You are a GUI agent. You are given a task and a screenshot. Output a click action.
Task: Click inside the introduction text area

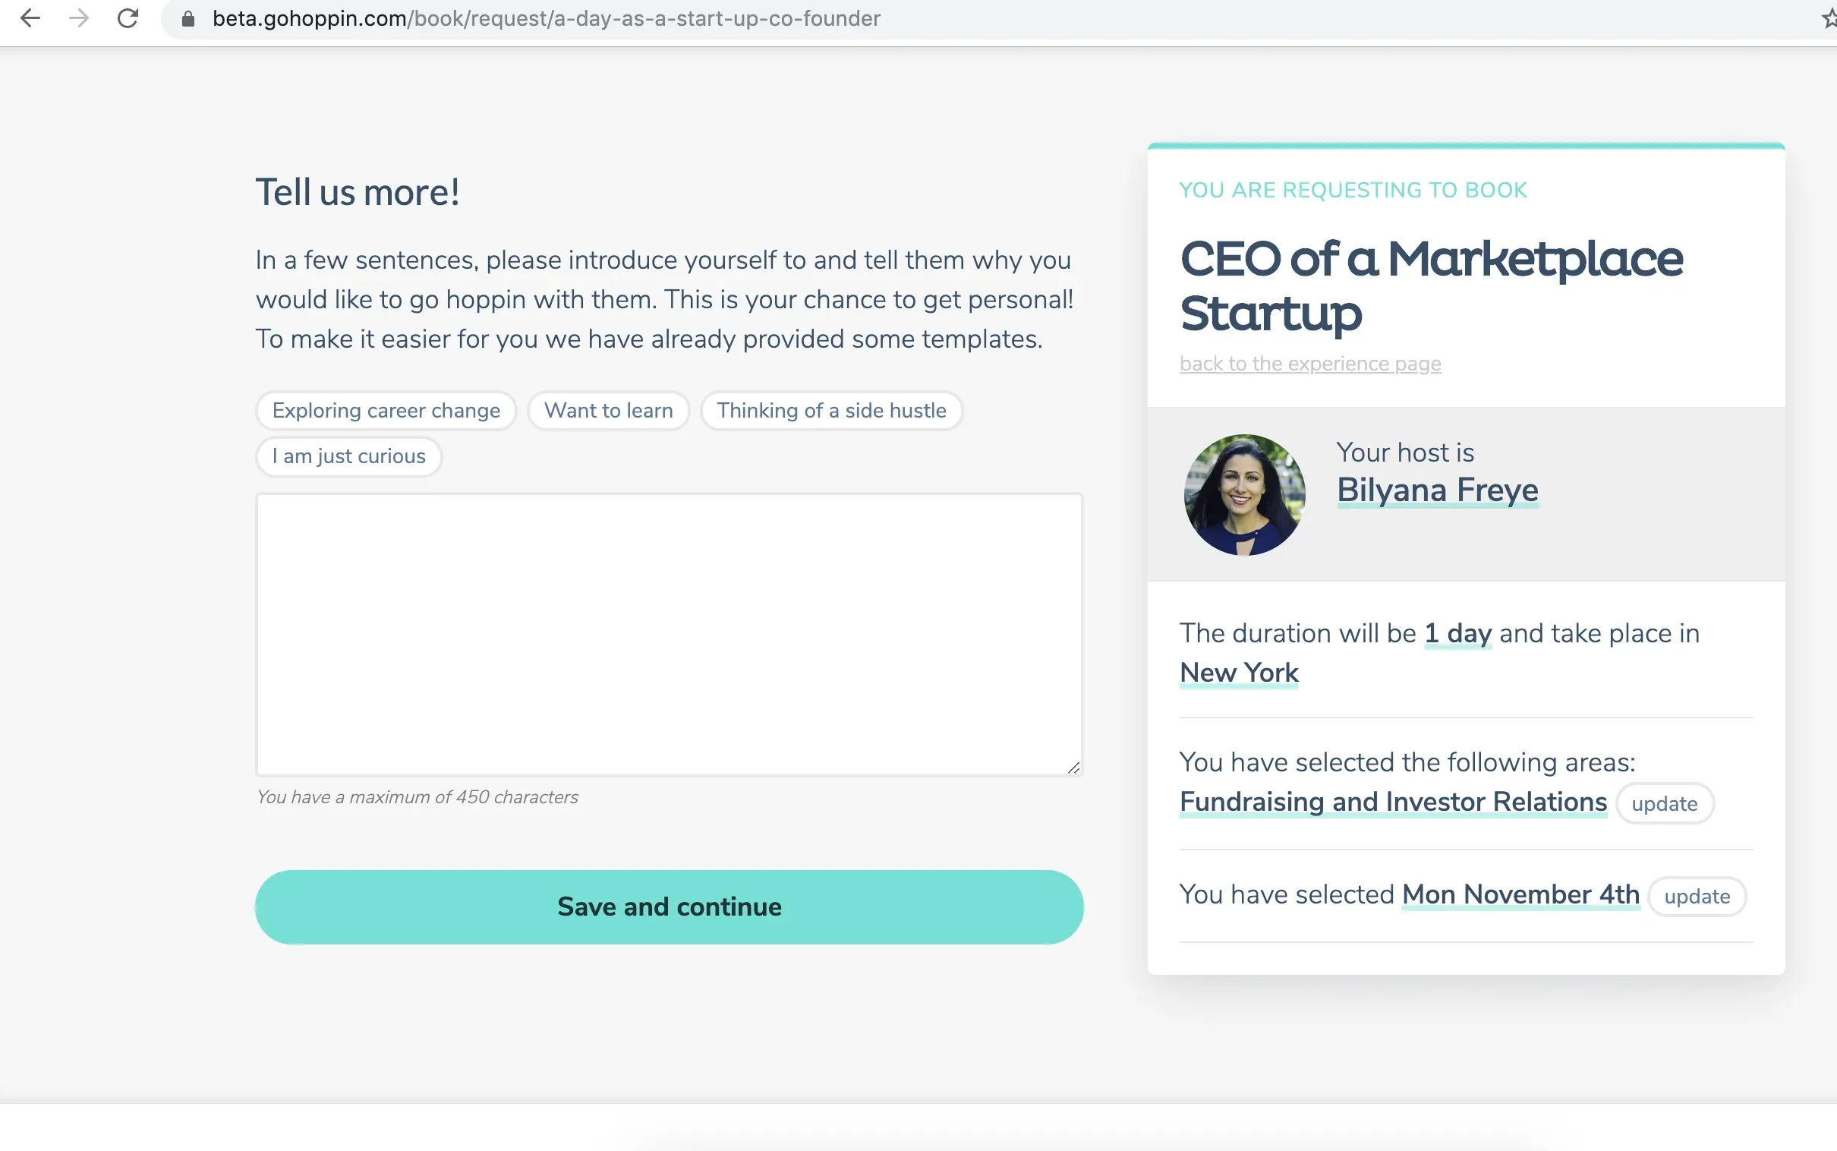(x=669, y=634)
